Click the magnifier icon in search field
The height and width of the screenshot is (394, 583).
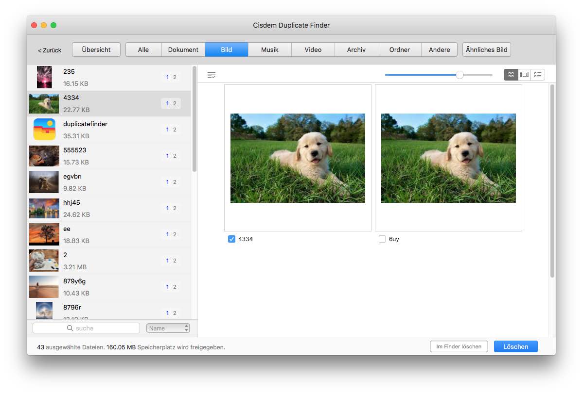coord(70,328)
